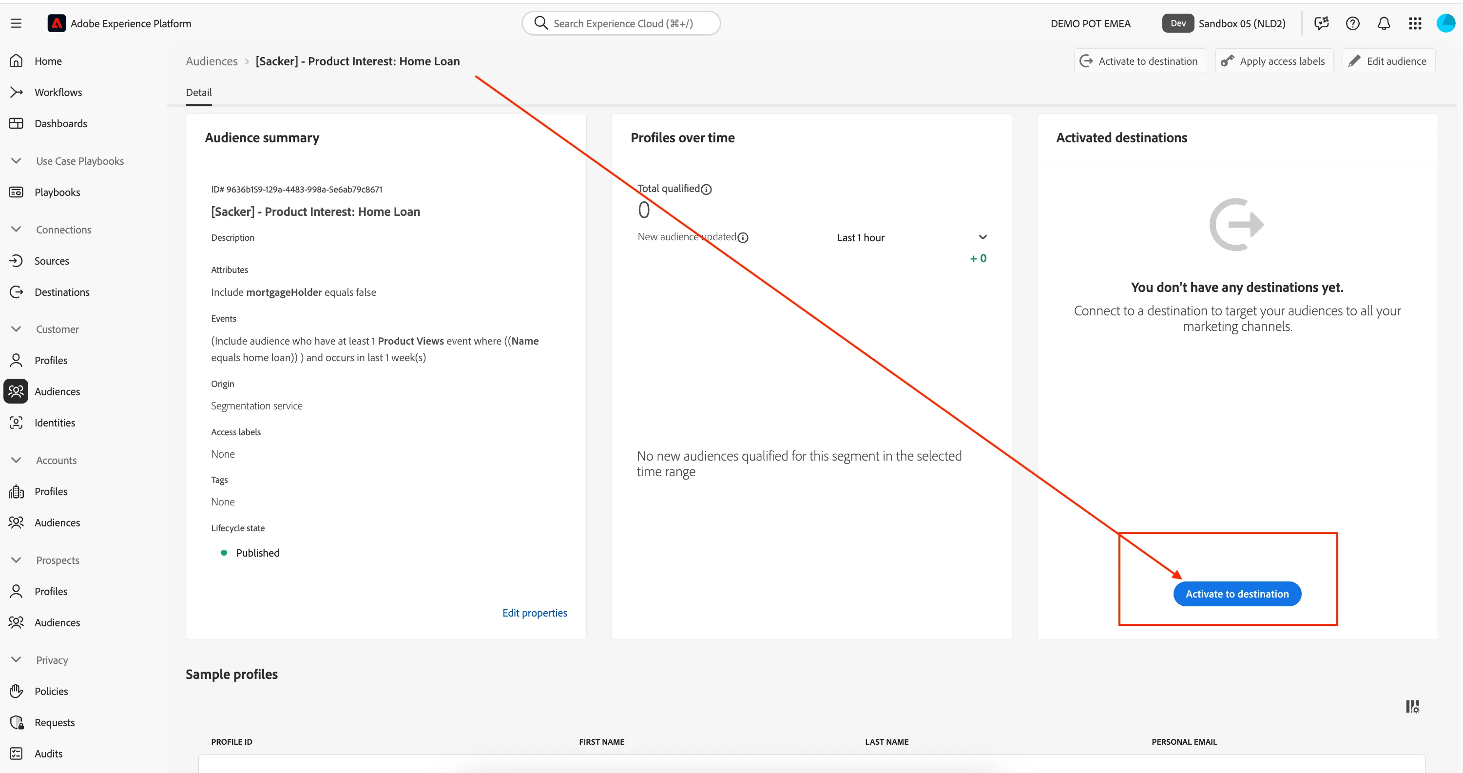Click blue Activate to destination button

pos(1237,594)
